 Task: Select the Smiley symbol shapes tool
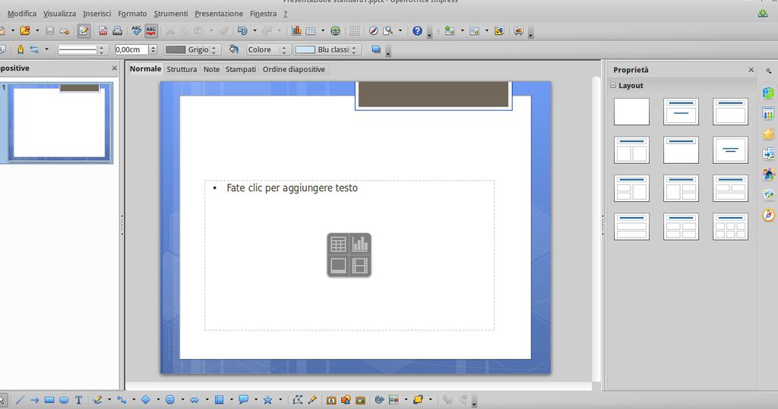click(x=170, y=400)
